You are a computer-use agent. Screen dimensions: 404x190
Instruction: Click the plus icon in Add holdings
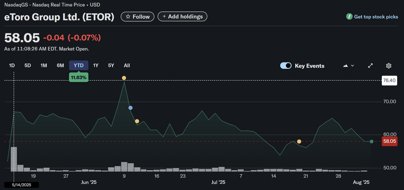pyautogui.click(x=164, y=16)
